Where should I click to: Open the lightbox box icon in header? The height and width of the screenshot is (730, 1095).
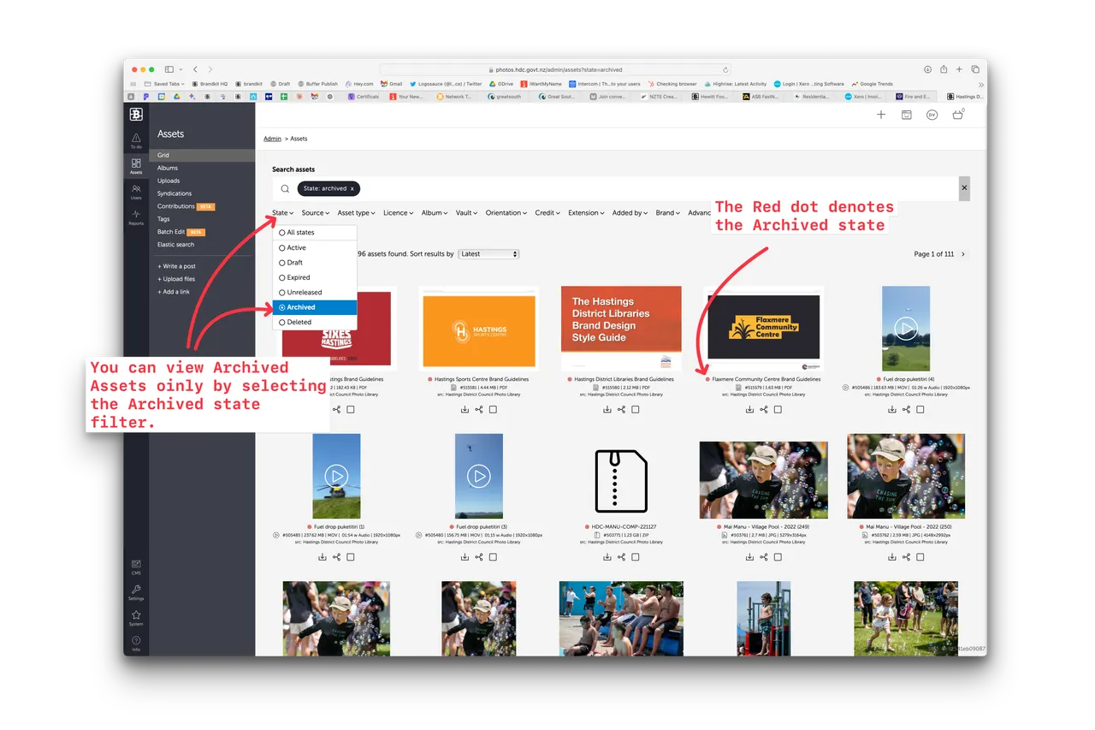click(x=906, y=115)
